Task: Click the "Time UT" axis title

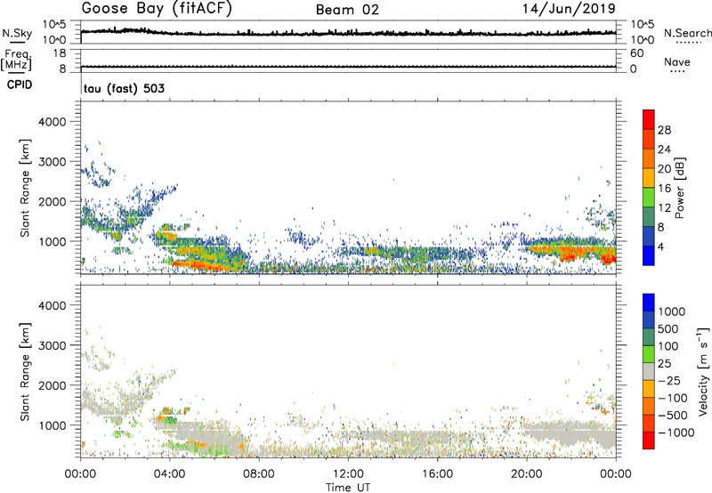Action: click(348, 488)
